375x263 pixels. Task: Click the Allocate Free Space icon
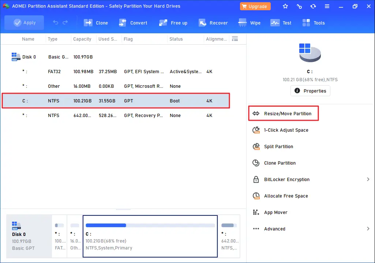tap(256, 196)
